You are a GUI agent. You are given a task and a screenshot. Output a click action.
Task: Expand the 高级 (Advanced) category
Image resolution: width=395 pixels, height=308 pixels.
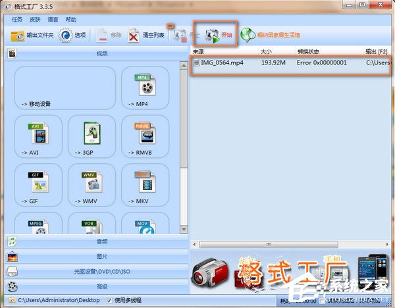tap(97, 286)
